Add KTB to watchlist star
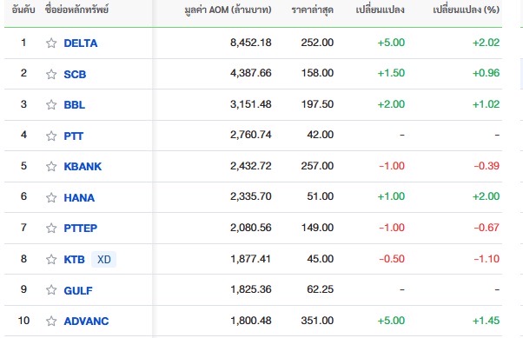This screenshot has height=338, width=523. coord(51,259)
